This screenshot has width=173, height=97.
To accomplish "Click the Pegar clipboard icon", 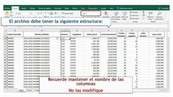I will (x=7, y=14).
